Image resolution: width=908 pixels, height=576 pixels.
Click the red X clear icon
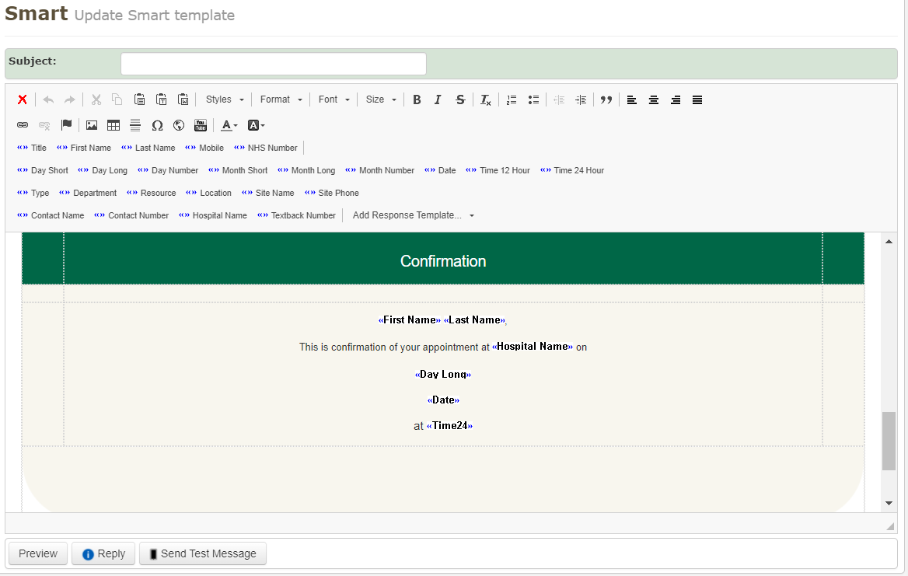pyautogui.click(x=23, y=99)
